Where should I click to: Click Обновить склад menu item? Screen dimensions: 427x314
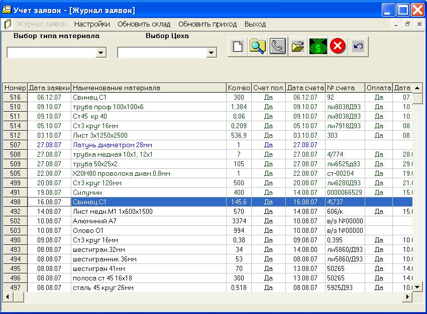(144, 24)
